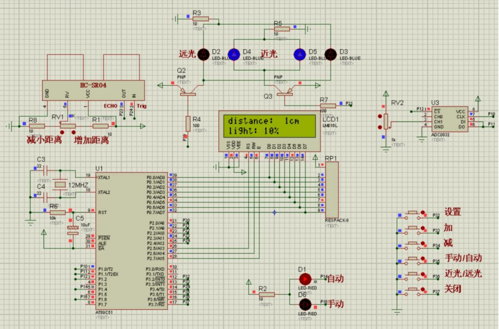
Task: Click RV1 red dot above 增加距离
Action: 73,132
